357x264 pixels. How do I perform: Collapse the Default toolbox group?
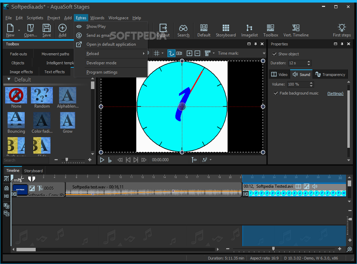point(9,79)
